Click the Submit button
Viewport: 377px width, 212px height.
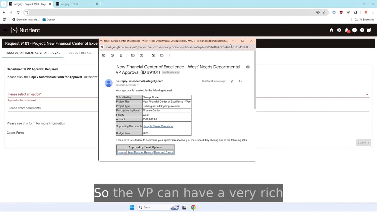pos(363,143)
